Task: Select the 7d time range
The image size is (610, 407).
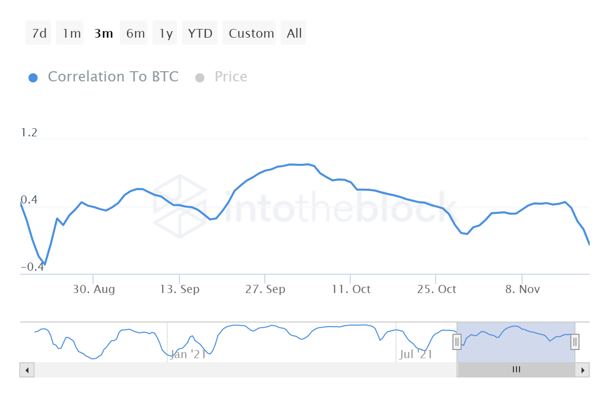Action: coord(39,34)
